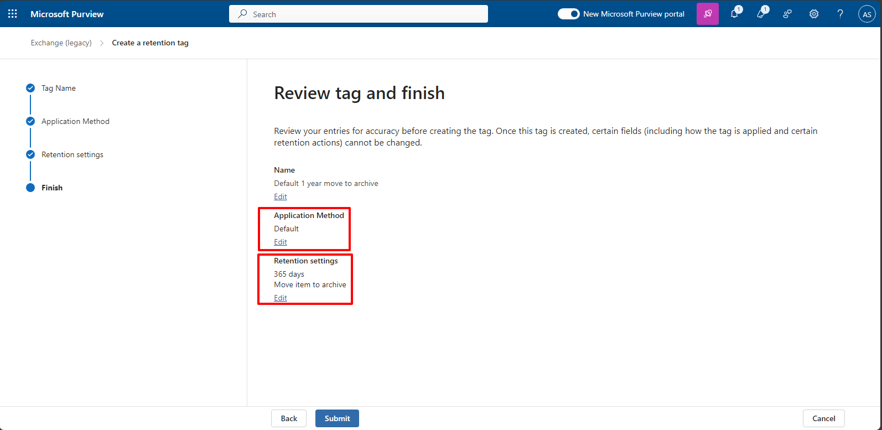Open the AS account avatar

pos(867,14)
